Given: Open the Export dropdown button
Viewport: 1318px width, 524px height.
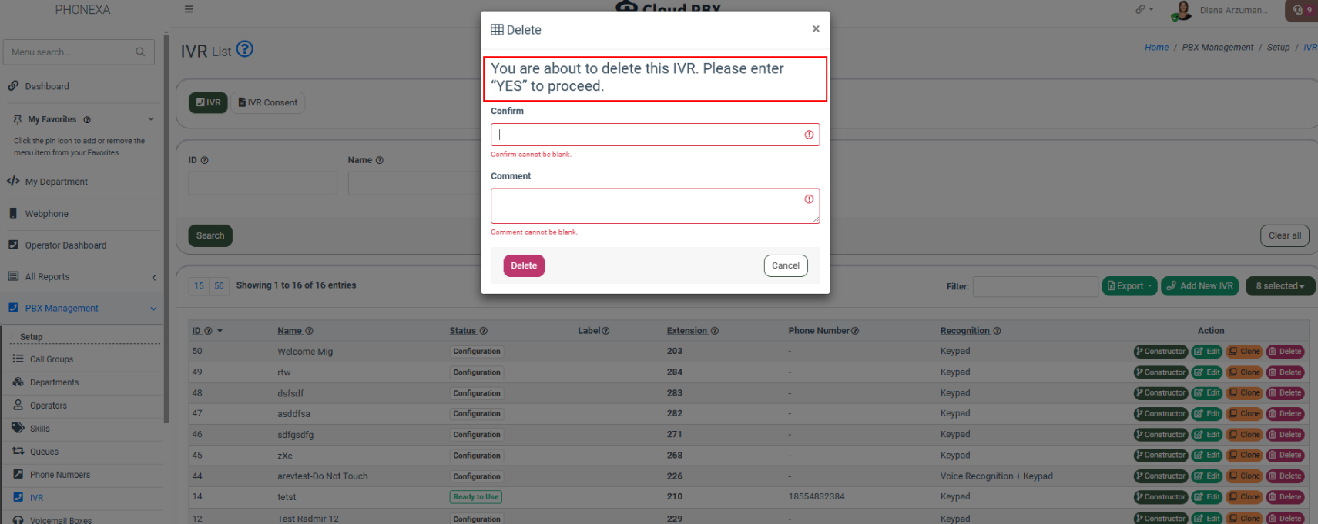Looking at the screenshot, I should (x=1129, y=286).
